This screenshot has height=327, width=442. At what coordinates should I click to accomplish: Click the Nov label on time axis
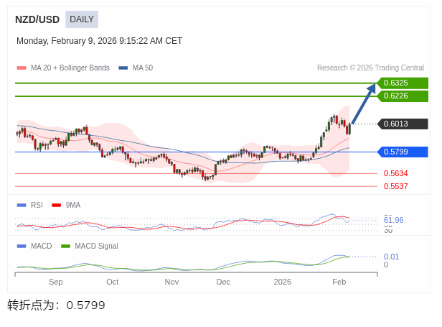tap(171, 282)
